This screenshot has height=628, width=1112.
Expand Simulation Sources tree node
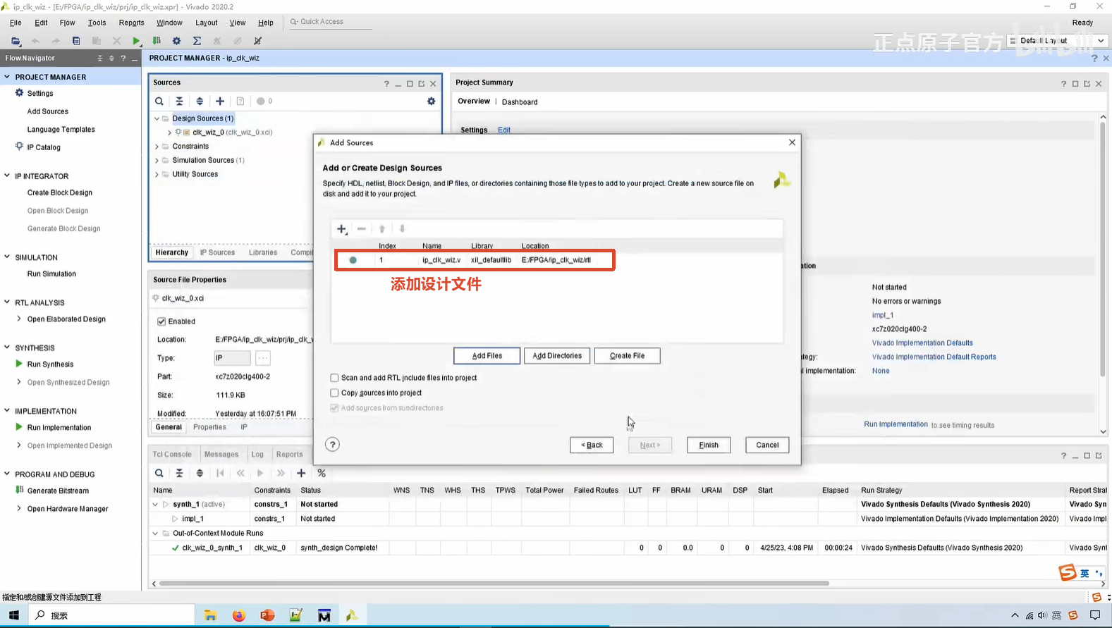157,160
